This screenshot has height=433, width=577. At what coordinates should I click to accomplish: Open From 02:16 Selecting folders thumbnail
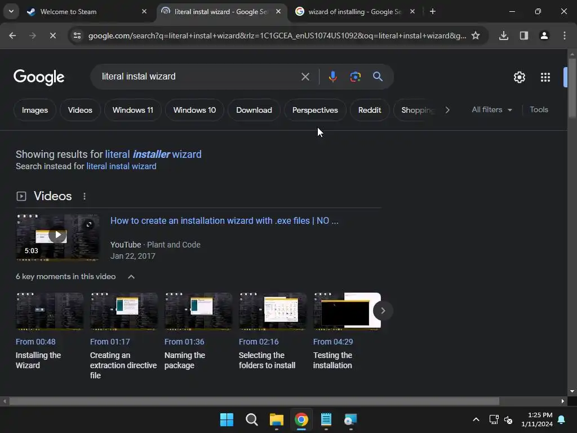tap(273, 311)
